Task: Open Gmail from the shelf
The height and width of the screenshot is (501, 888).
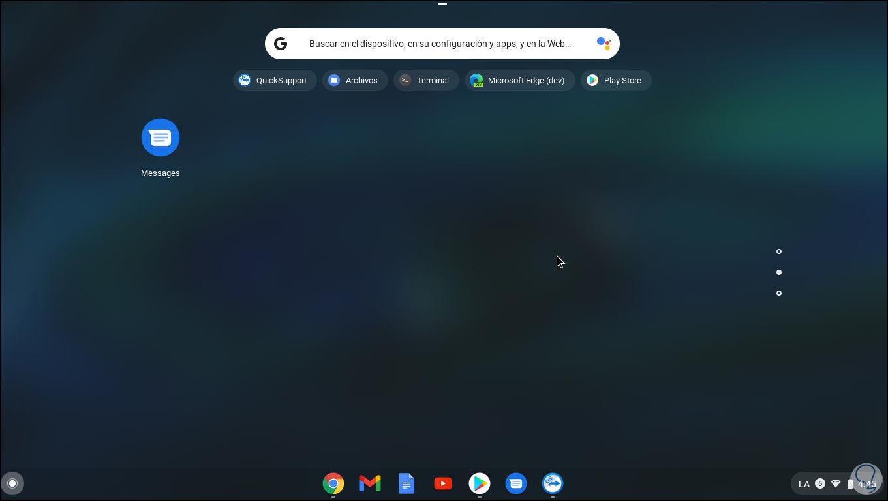Action: [x=370, y=483]
